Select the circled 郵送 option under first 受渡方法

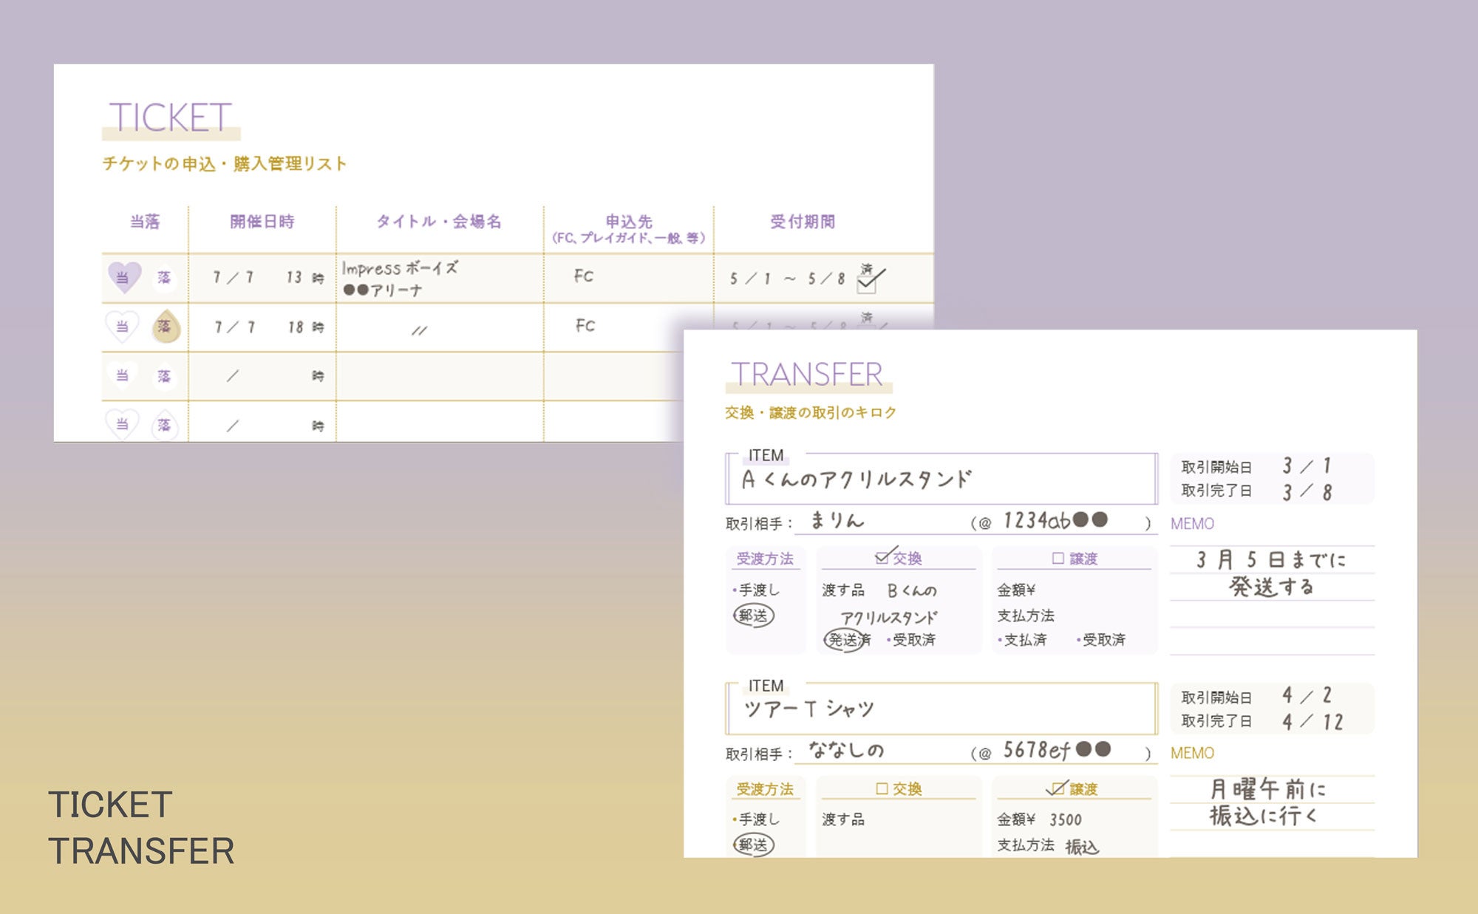753,615
